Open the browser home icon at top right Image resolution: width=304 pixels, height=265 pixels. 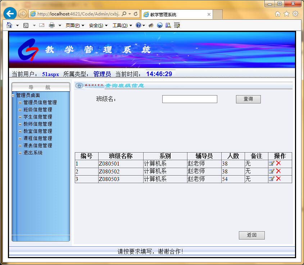(278, 14)
